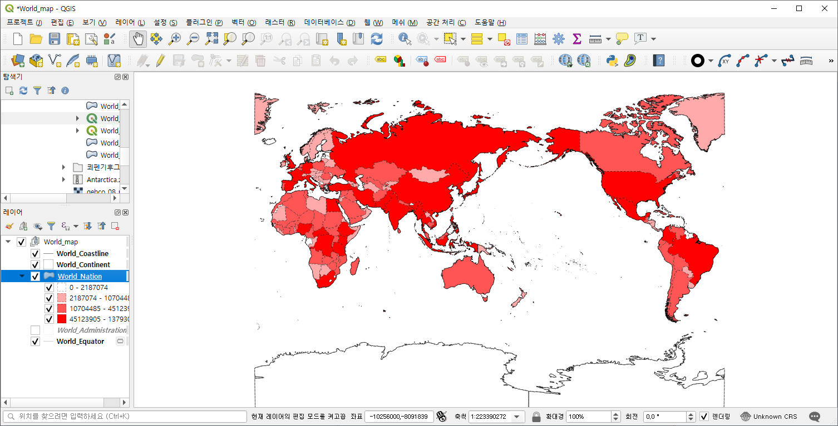Viewport: 838px width, 426px height.
Task: Open the Data Source Manager icon
Action: point(18,60)
